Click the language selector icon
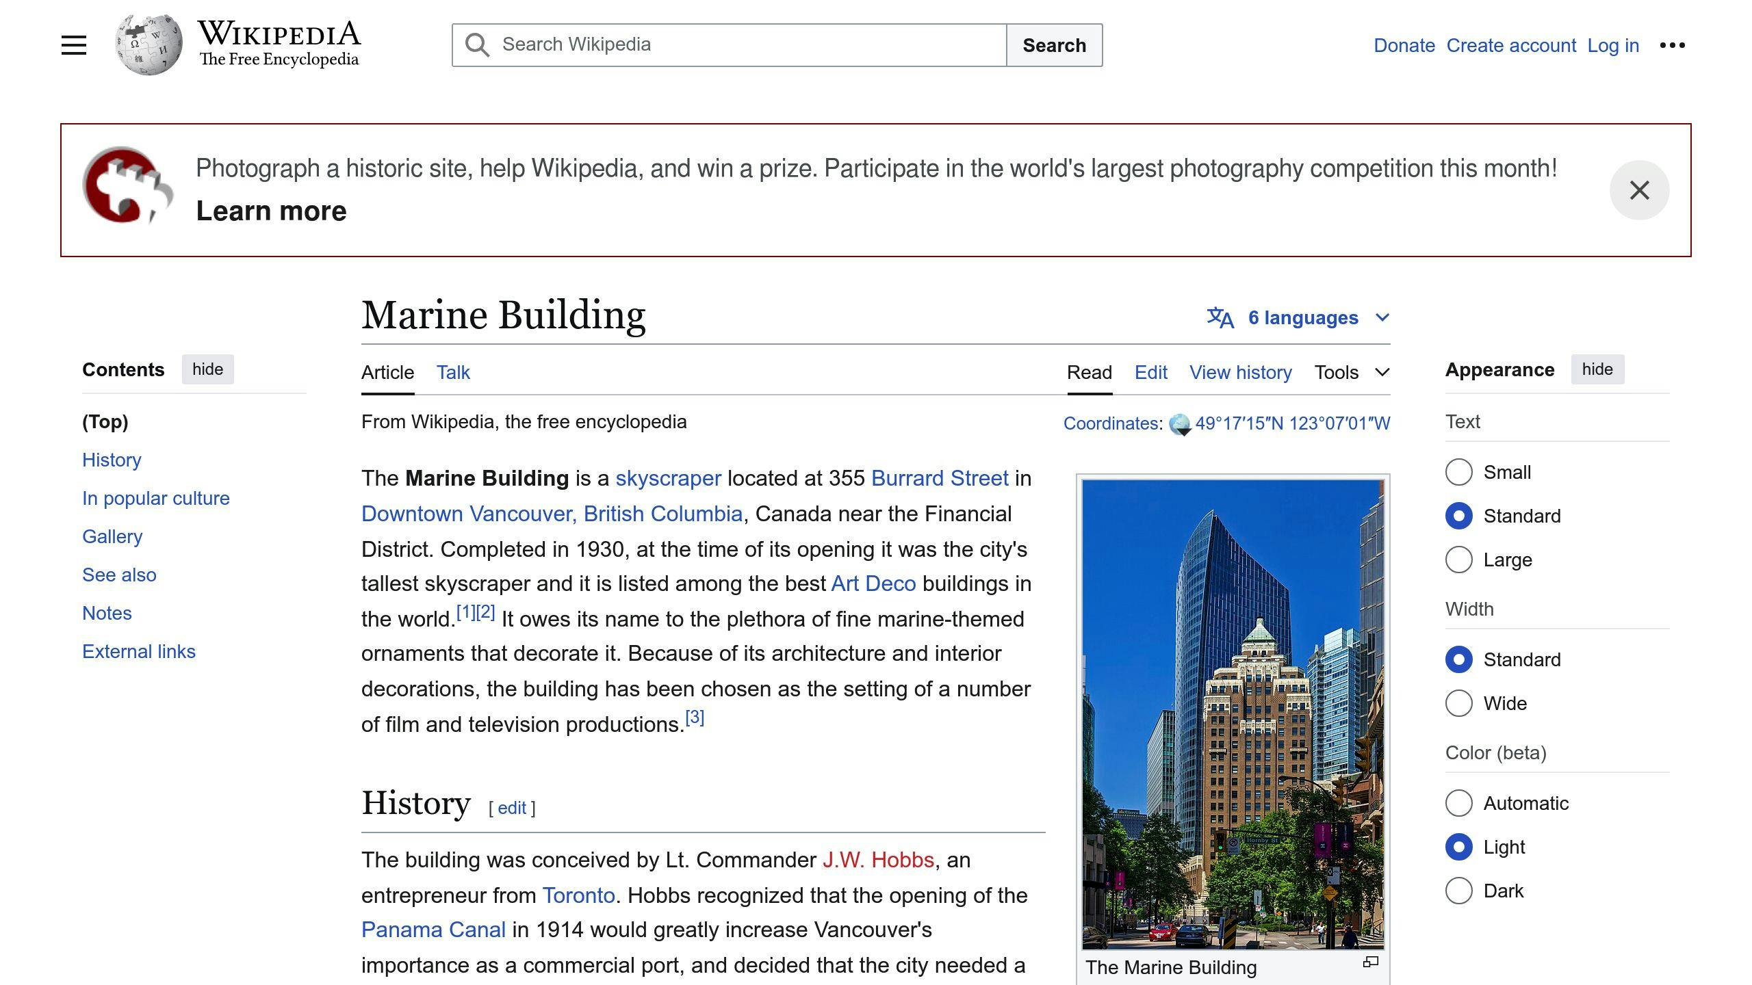The height and width of the screenshot is (985, 1752). (x=1219, y=317)
